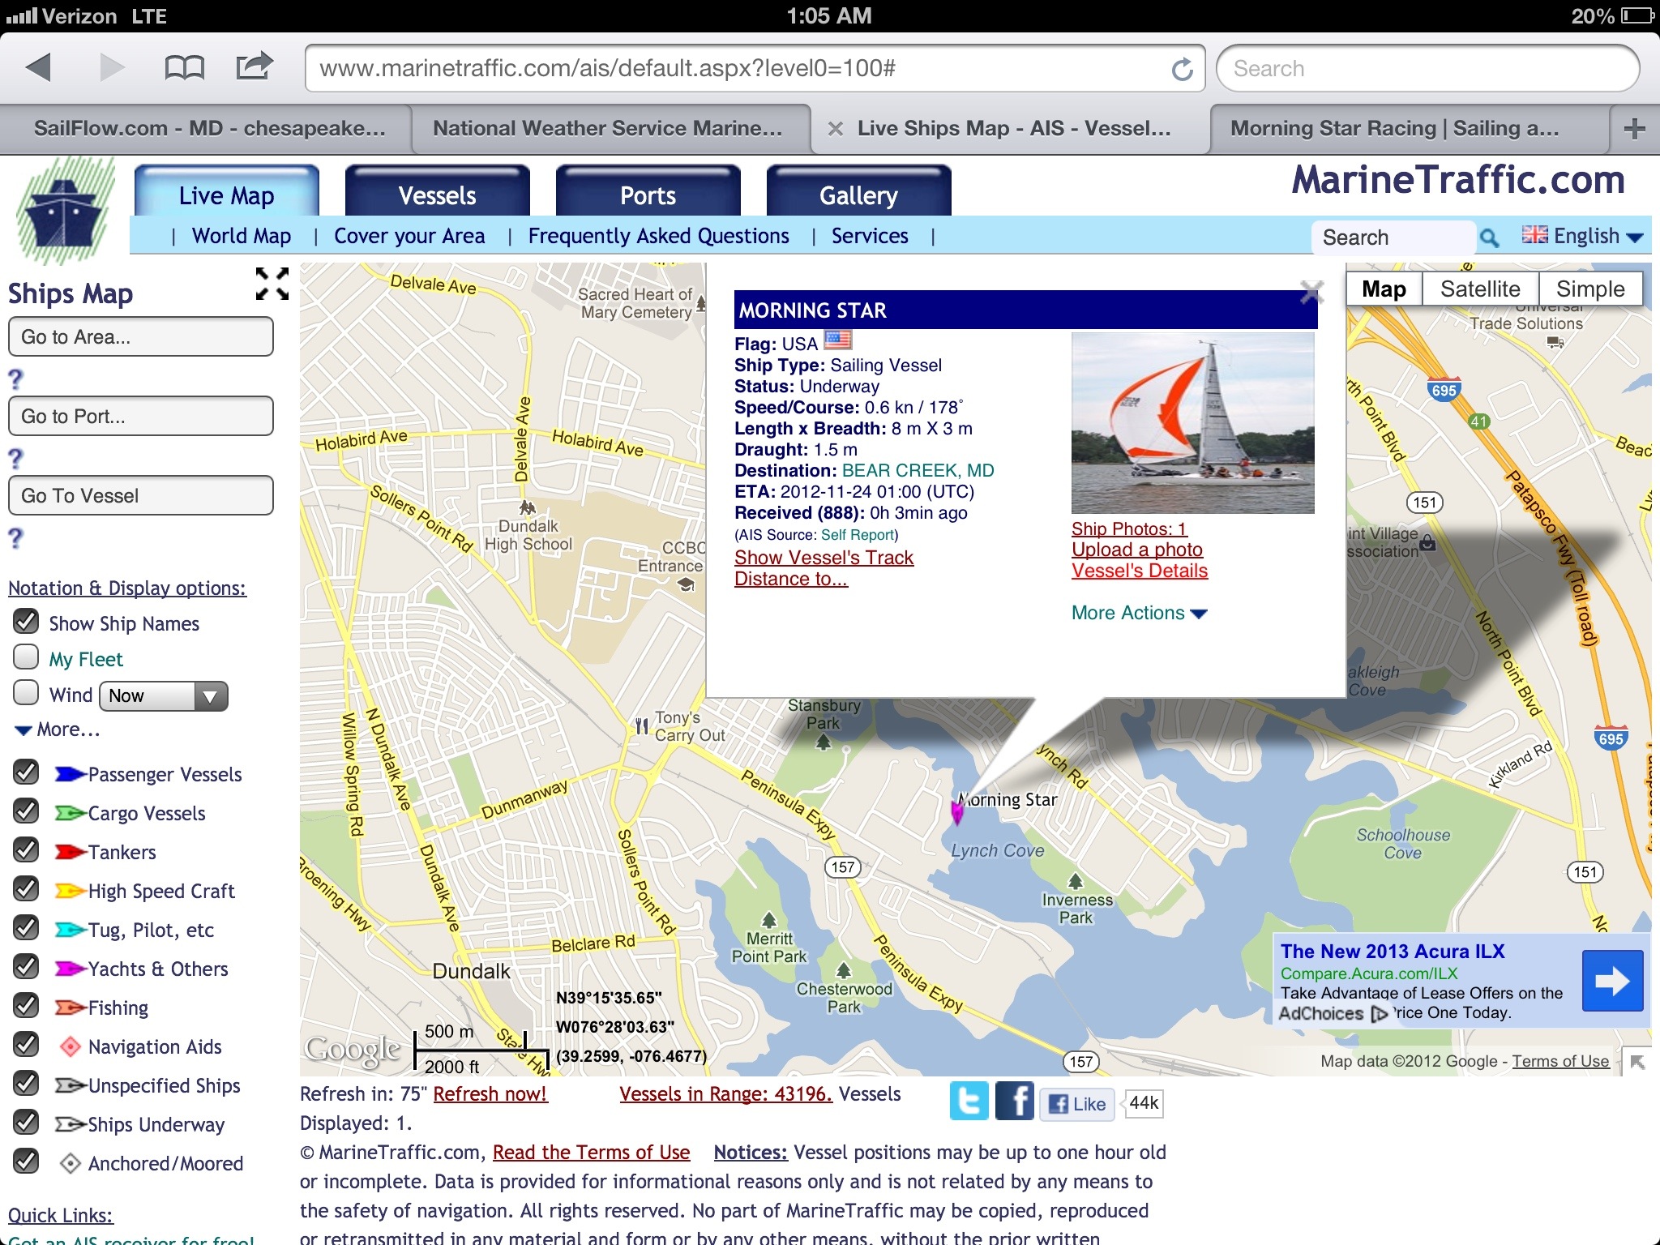Tap Safari bookmarks book icon
This screenshot has height=1245, width=1660.
tap(184, 68)
